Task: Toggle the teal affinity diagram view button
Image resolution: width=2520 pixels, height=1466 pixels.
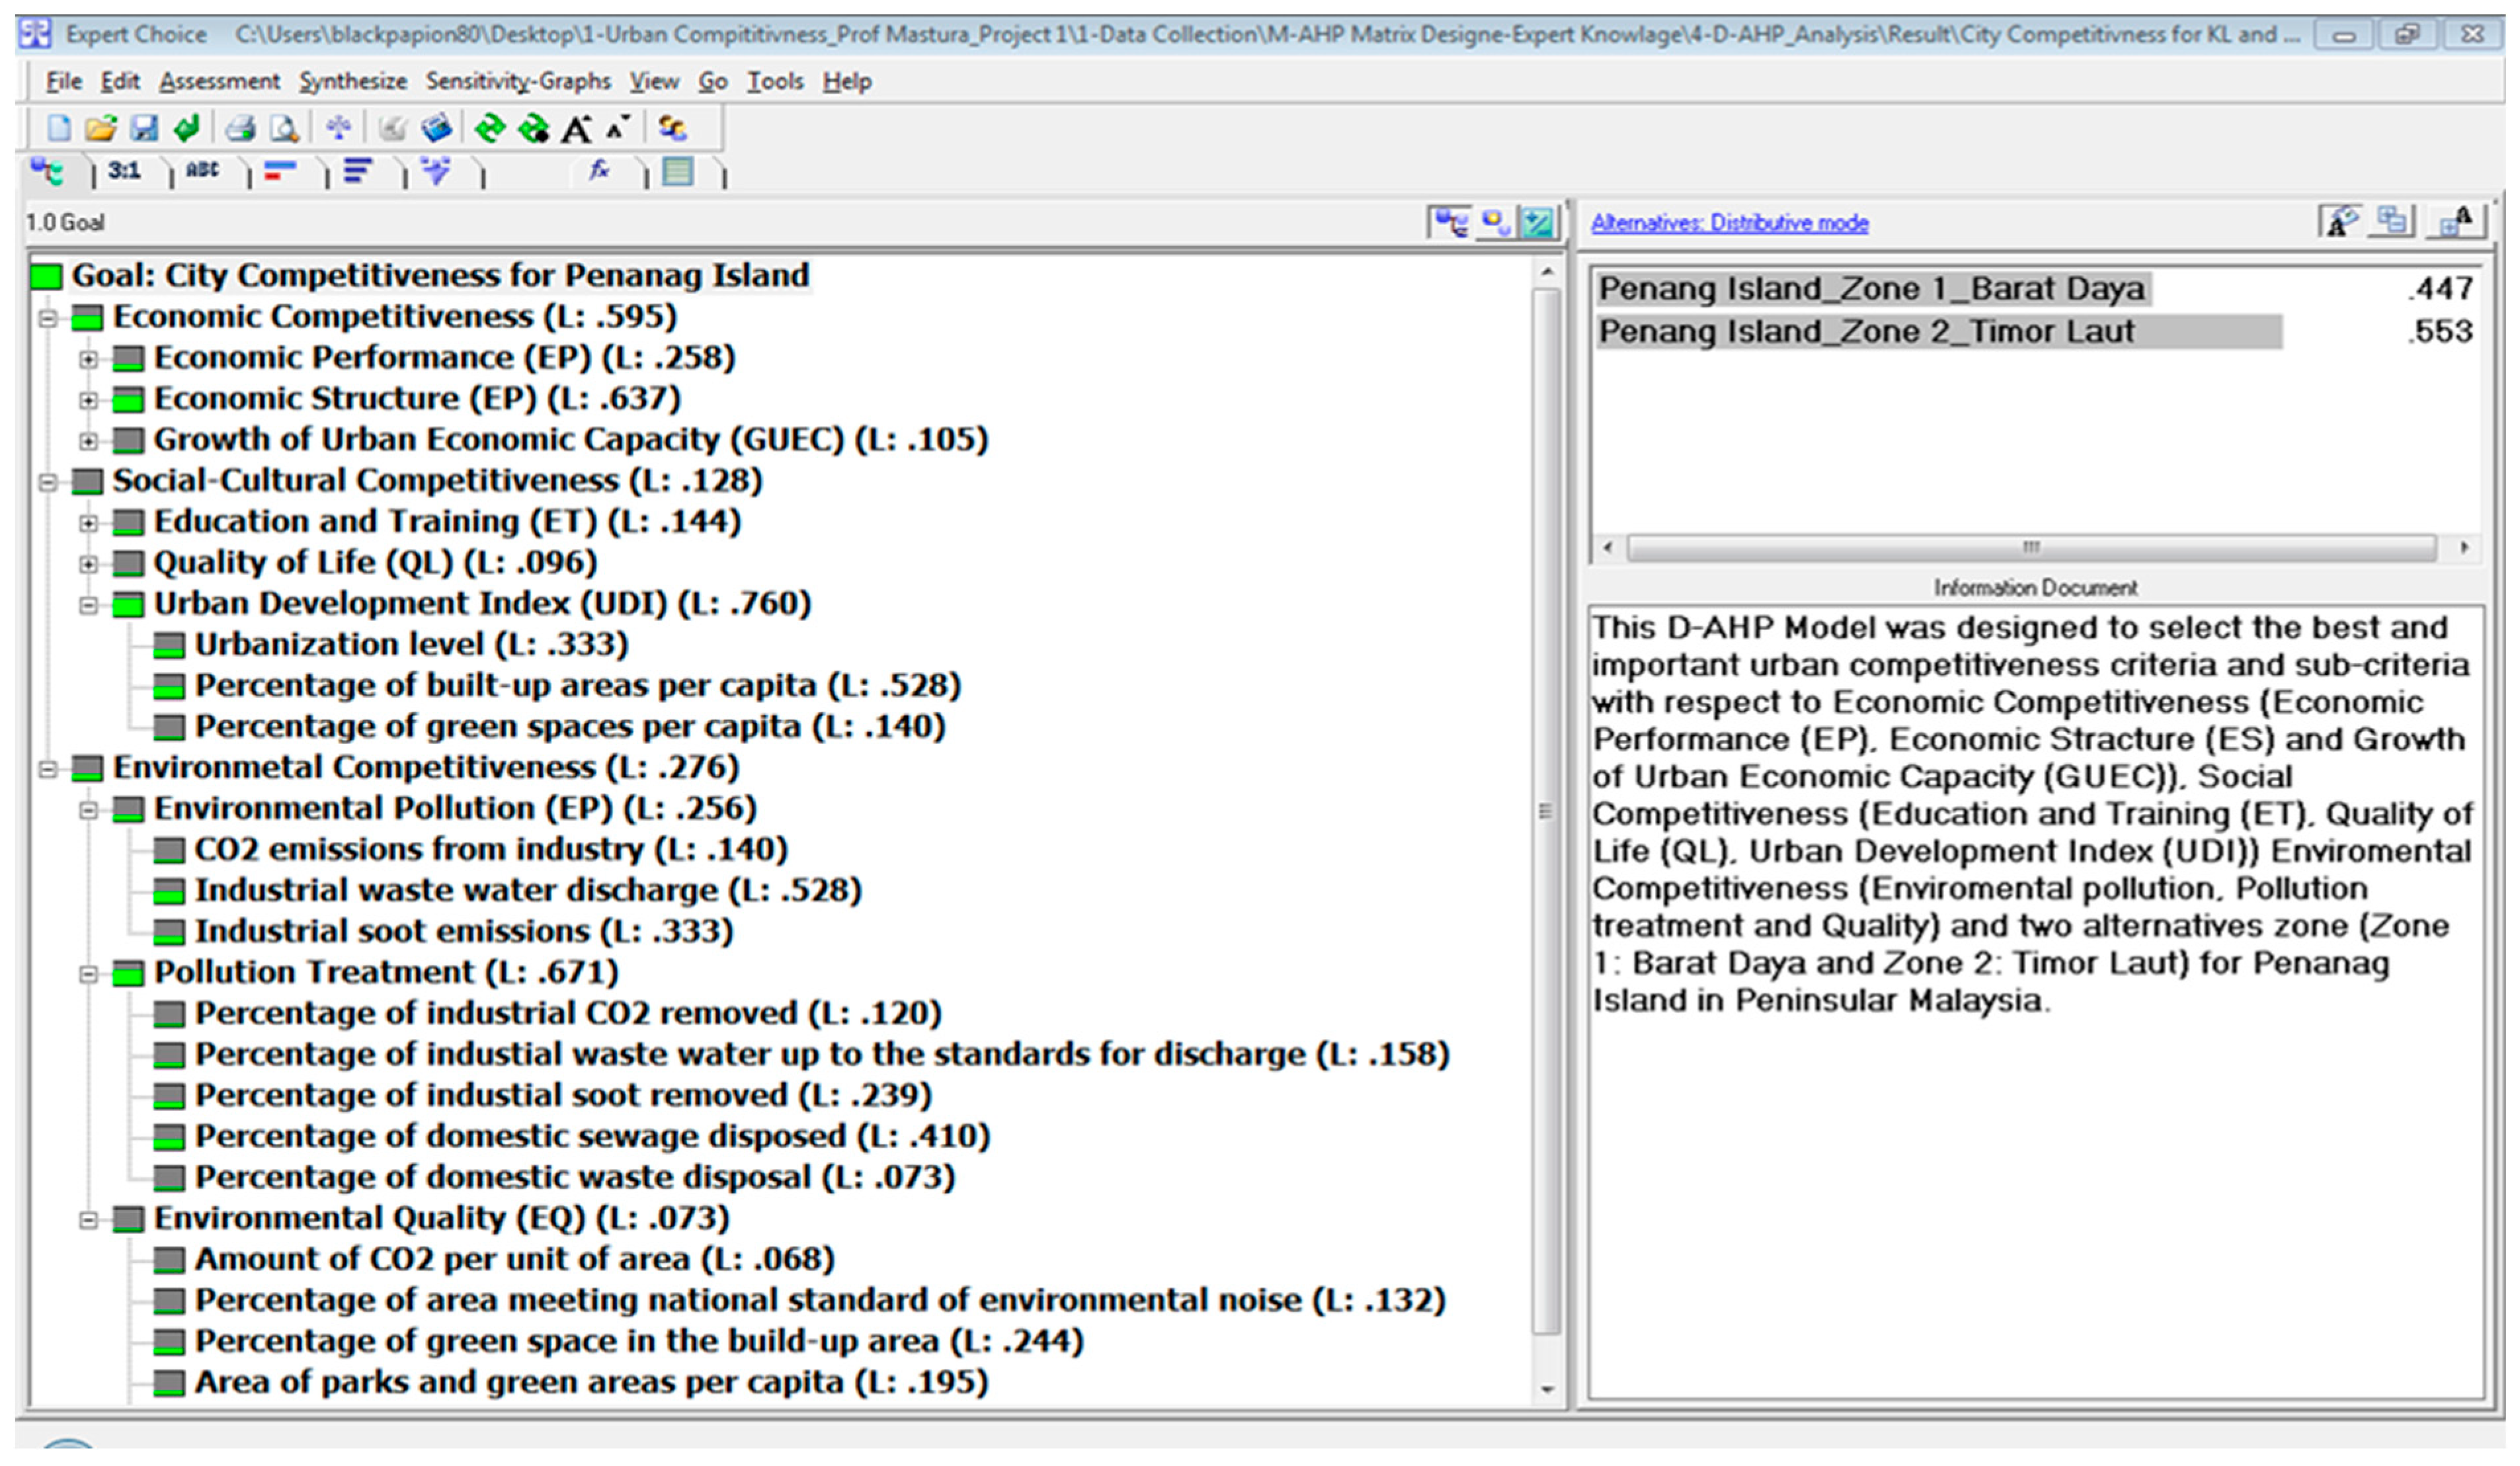Action: (1538, 222)
